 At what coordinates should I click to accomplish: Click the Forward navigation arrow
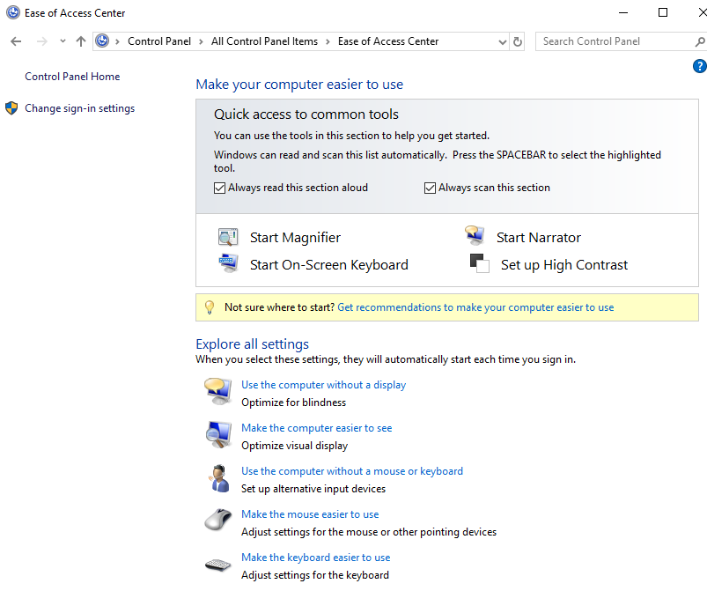coord(42,41)
